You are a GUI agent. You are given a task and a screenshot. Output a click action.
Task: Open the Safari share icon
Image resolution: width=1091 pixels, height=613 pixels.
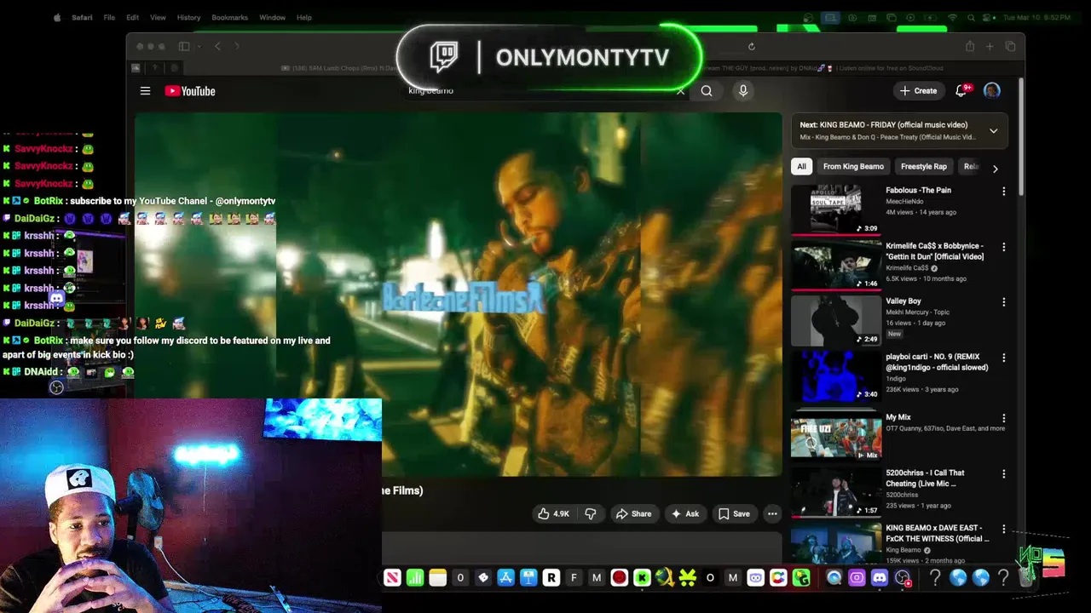click(970, 47)
